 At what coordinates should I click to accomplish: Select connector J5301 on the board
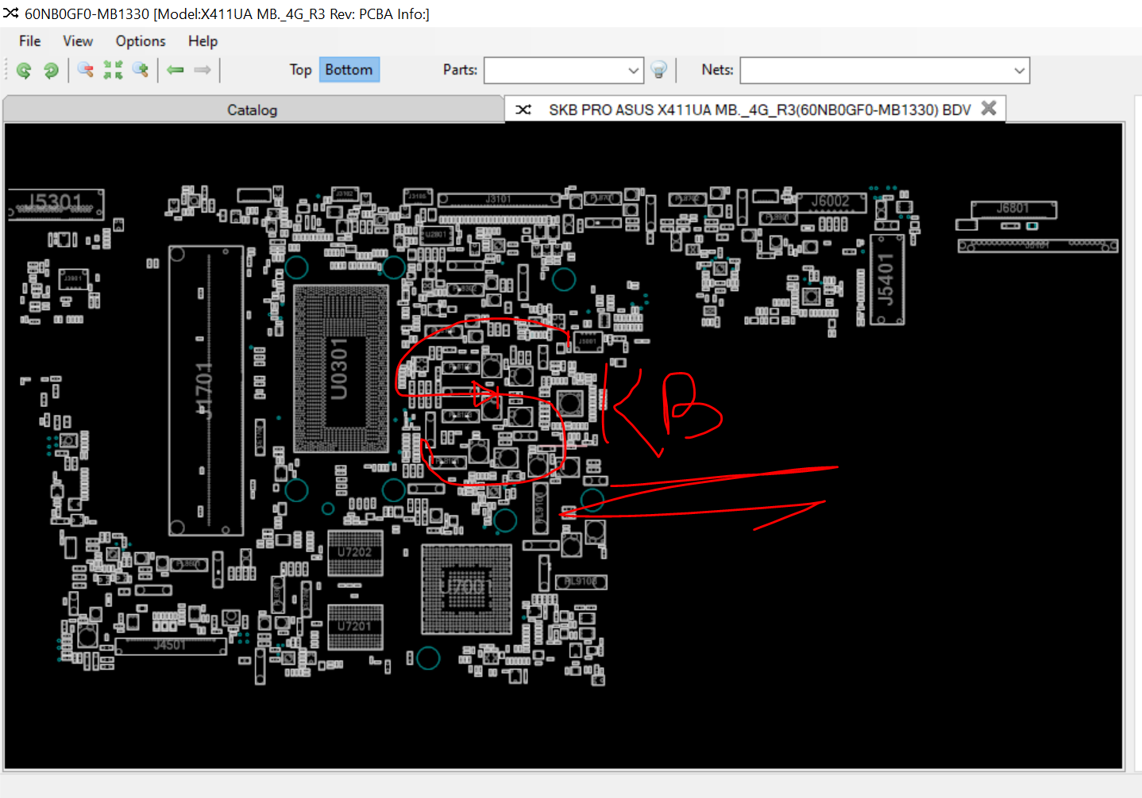(x=56, y=204)
